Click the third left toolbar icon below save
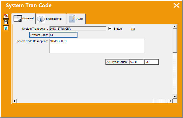 (6, 28)
